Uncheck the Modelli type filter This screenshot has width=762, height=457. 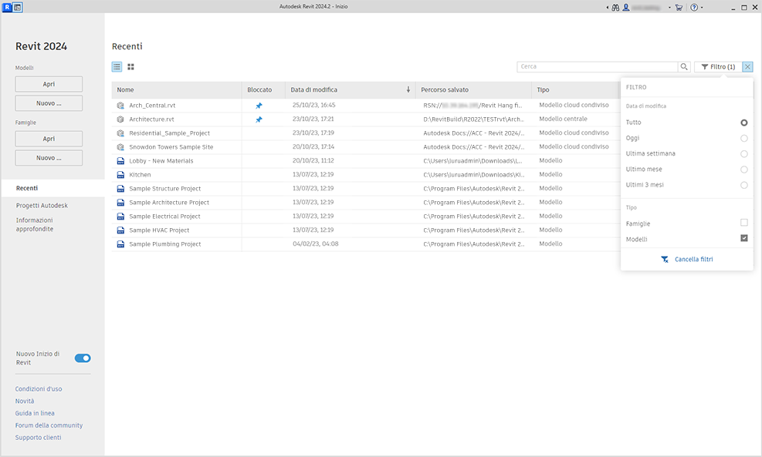click(x=743, y=238)
